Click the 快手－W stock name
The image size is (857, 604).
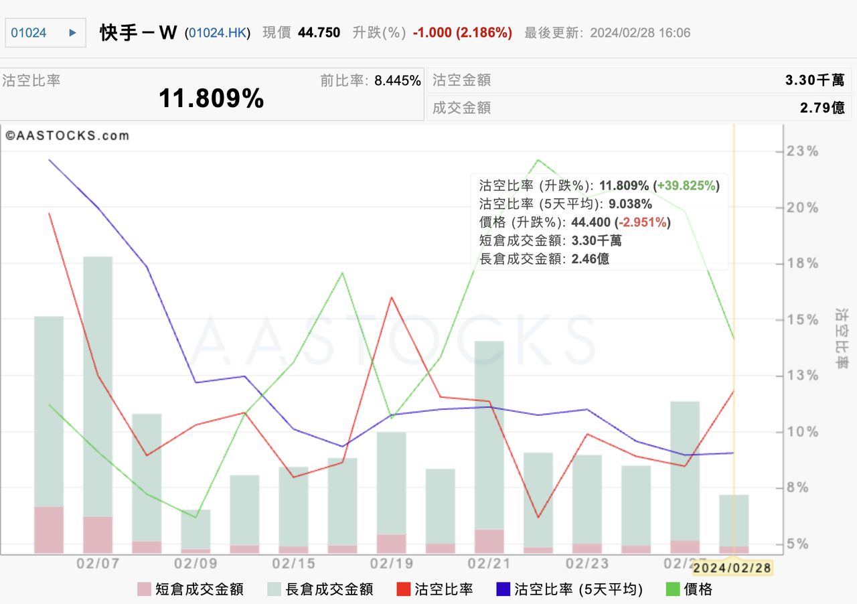pos(139,32)
